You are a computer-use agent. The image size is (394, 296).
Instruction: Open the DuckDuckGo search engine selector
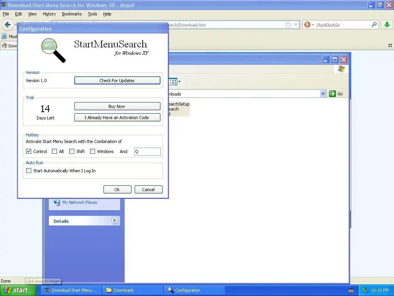click(309, 25)
